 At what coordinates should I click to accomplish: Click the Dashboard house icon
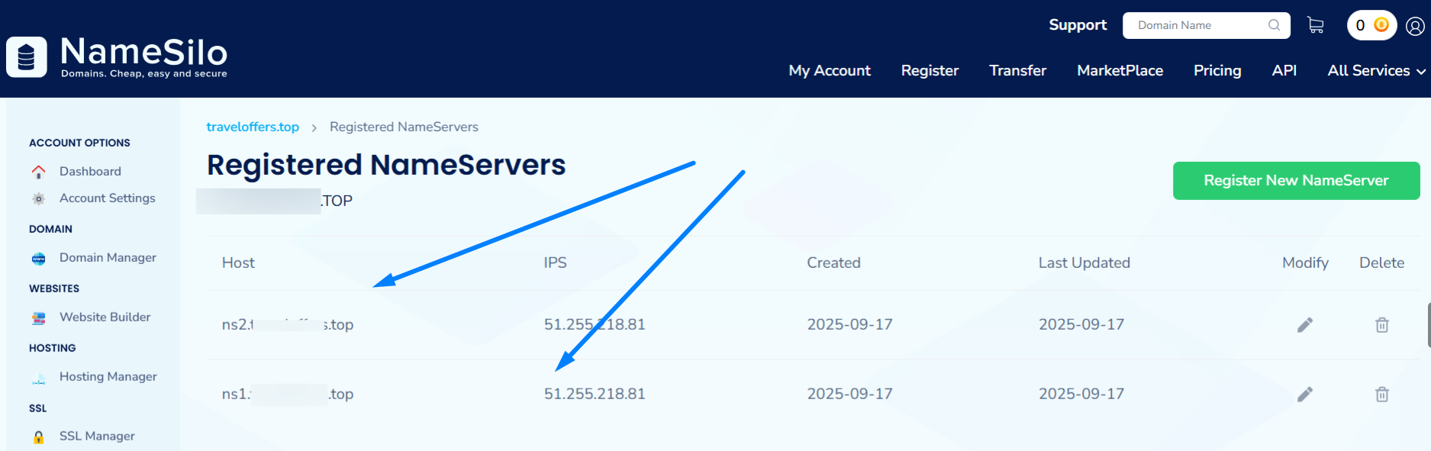(x=38, y=172)
